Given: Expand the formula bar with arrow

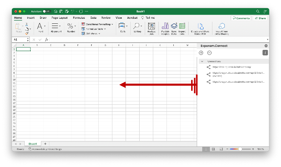Looking at the screenshot, I should [x=267, y=40].
